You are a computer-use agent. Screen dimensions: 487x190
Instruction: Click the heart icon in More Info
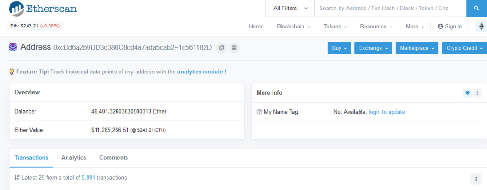(x=468, y=93)
